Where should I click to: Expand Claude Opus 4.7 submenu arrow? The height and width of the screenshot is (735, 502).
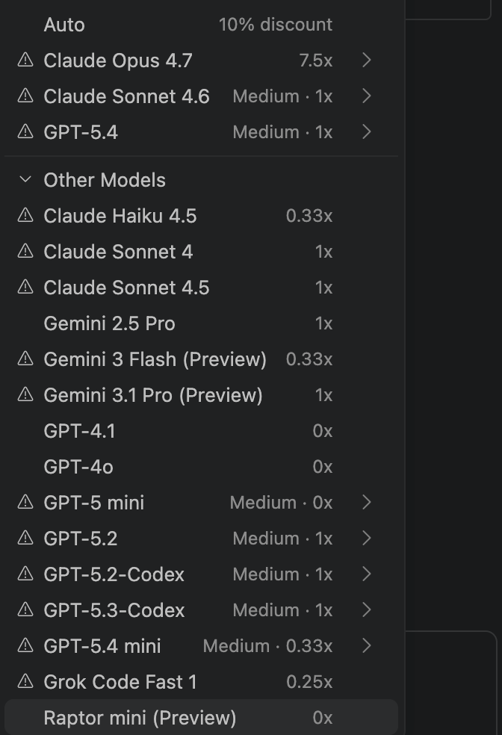(366, 61)
